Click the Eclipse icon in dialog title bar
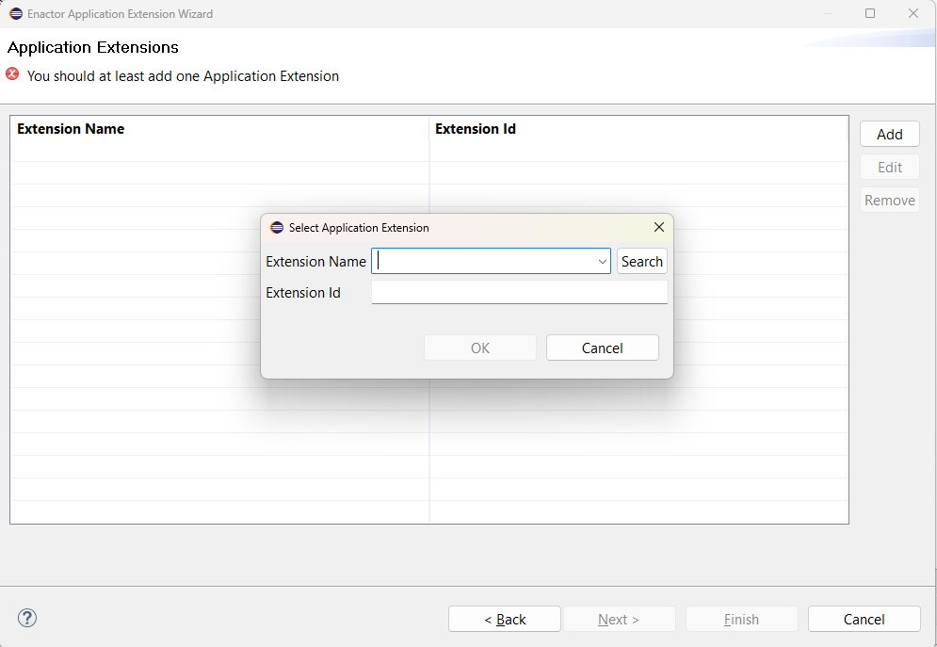 tap(277, 228)
